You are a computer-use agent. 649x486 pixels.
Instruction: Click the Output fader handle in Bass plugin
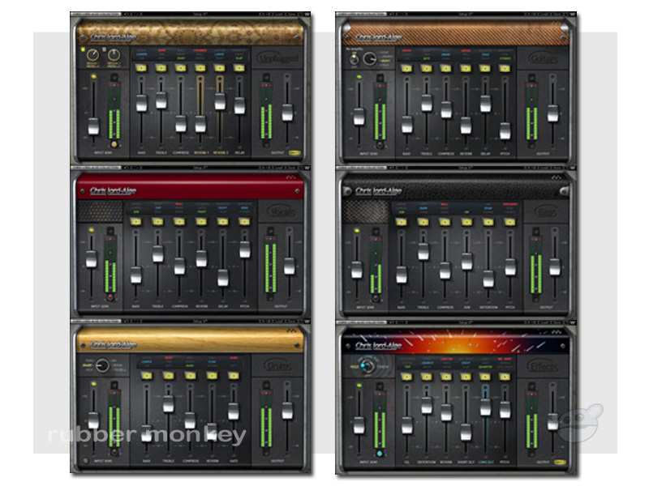coord(555,267)
